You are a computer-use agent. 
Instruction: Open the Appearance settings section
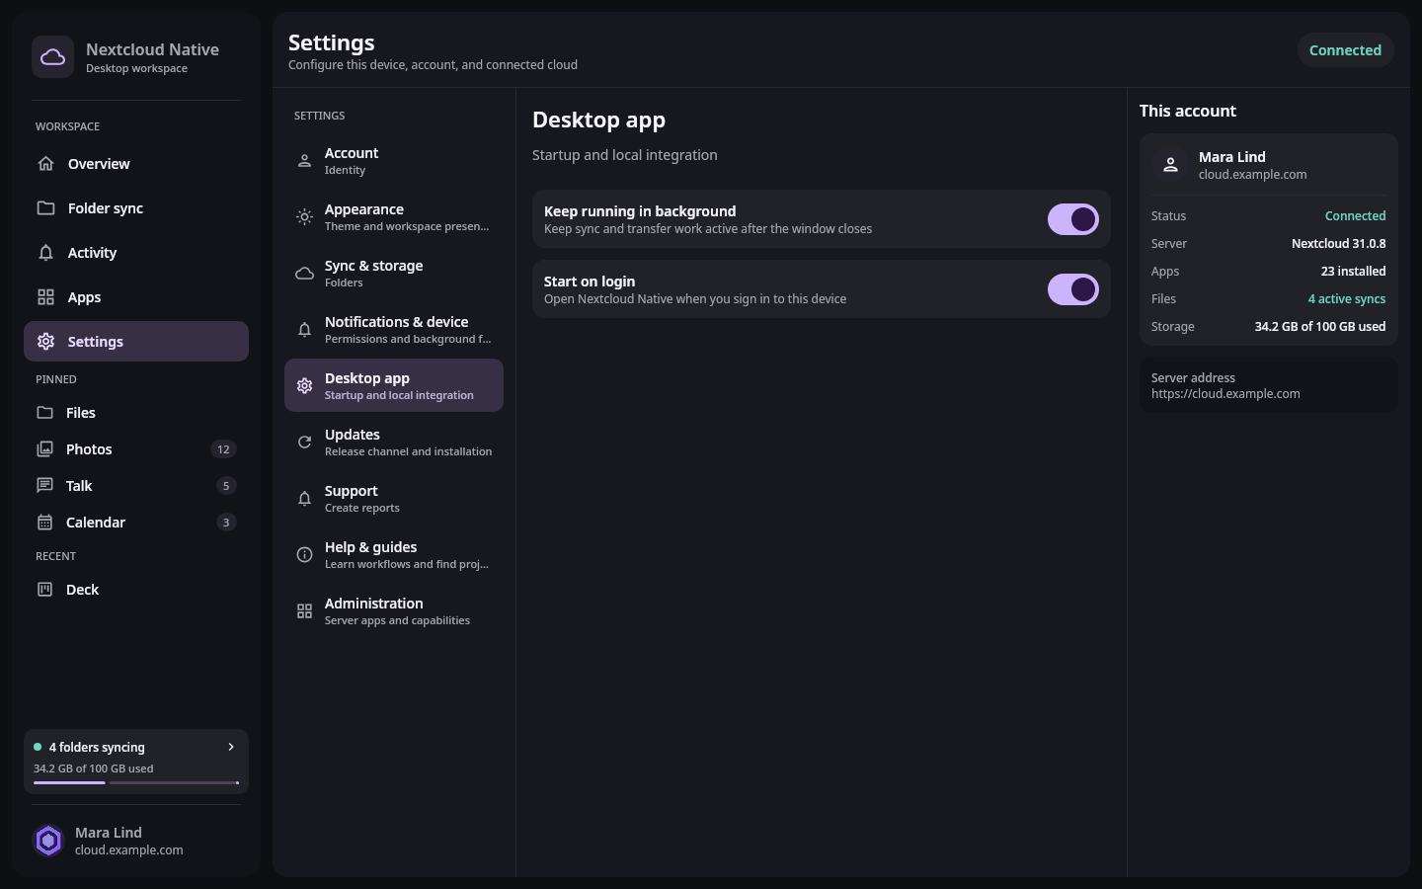(394, 217)
